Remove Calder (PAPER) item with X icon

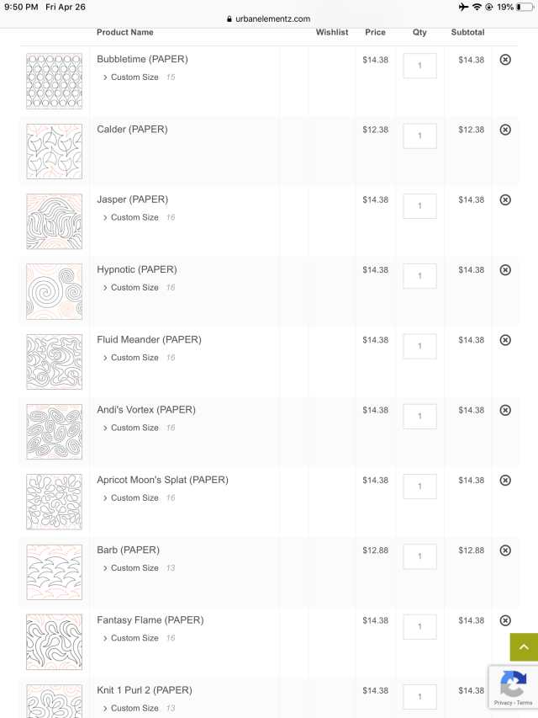point(505,130)
